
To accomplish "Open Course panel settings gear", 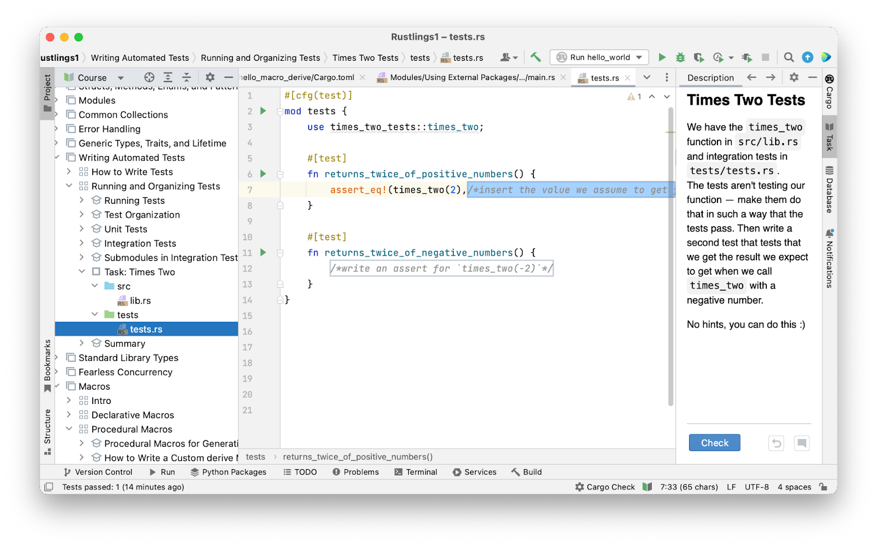I will 210,77.
